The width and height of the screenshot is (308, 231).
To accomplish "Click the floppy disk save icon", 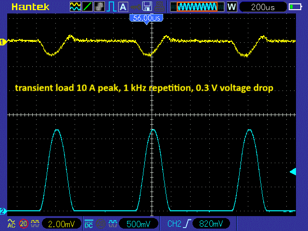I will click(147, 6).
